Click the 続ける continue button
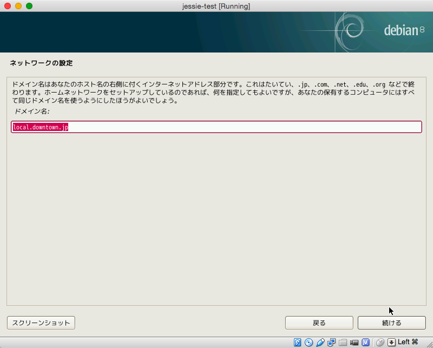This screenshot has width=433, height=348. point(391,323)
